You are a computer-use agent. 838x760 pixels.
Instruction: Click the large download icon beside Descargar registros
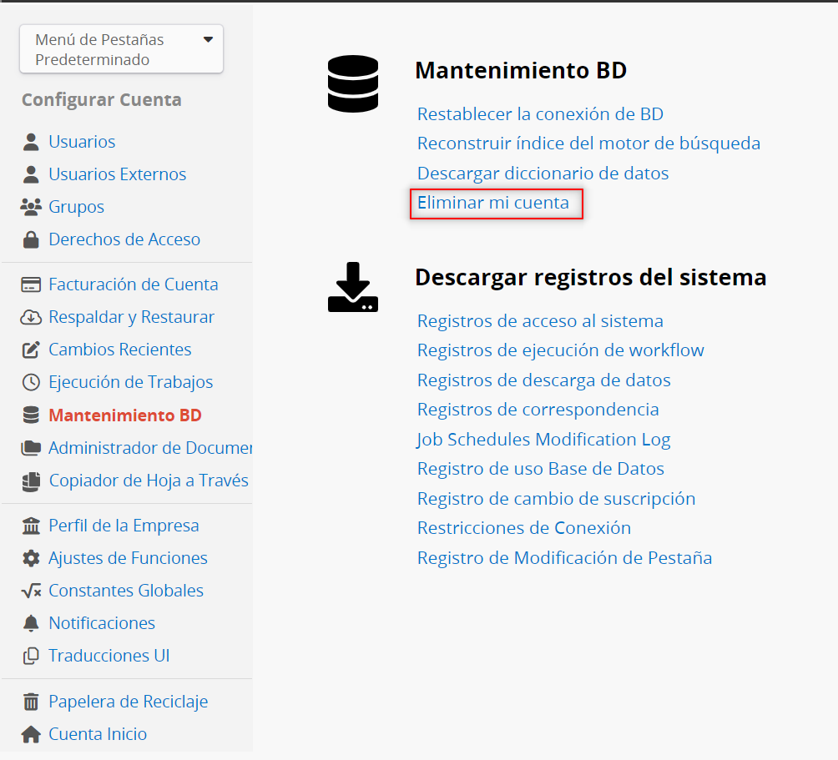[x=353, y=287]
